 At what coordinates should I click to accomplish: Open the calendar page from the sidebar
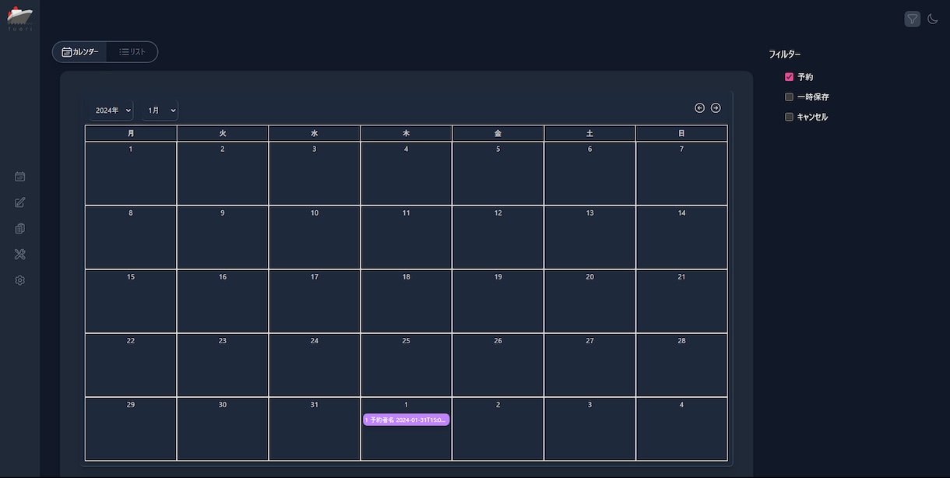pos(20,177)
